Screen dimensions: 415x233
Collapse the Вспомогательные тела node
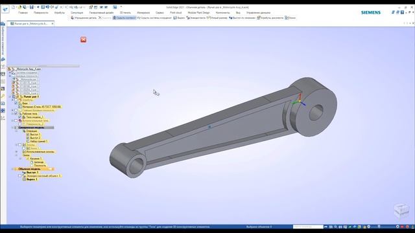(12, 120)
